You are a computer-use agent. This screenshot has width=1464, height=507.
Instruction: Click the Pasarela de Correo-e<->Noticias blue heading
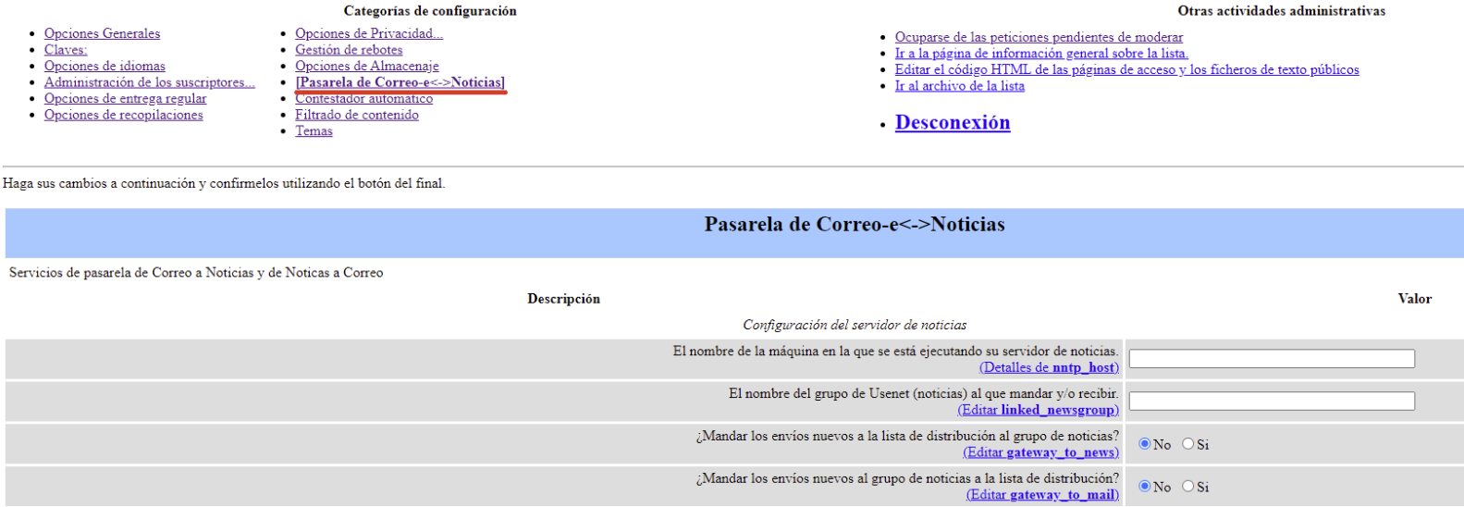pyautogui.click(x=855, y=224)
